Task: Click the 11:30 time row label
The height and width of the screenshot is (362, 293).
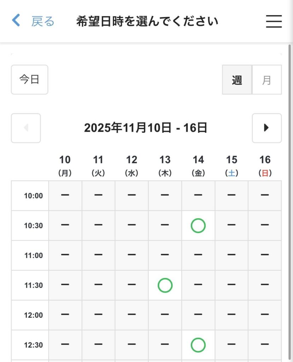Action: pyautogui.click(x=33, y=285)
